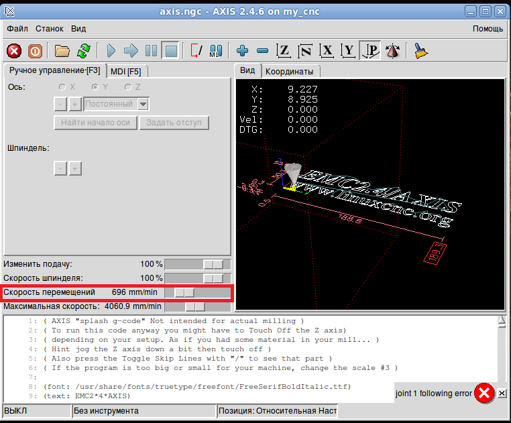The width and height of the screenshot is (511, 423).
Task: Click Позиция: Относительная status field
Action: pyautogui.click(x=278, y=411)
